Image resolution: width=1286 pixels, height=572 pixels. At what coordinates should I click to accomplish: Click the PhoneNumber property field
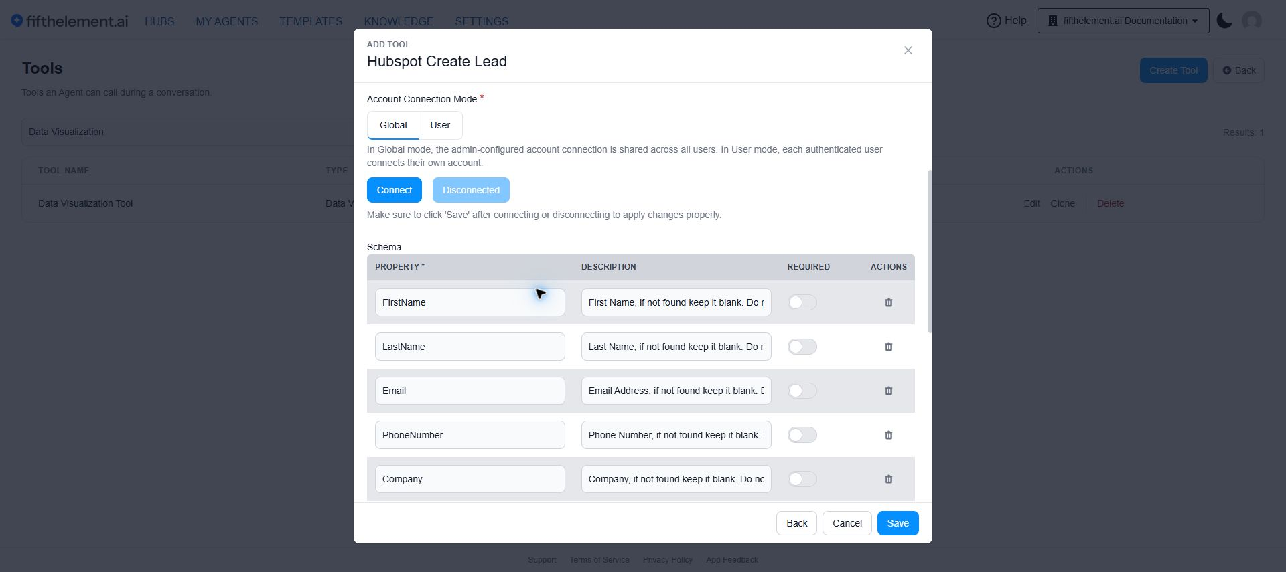point(470,435)
